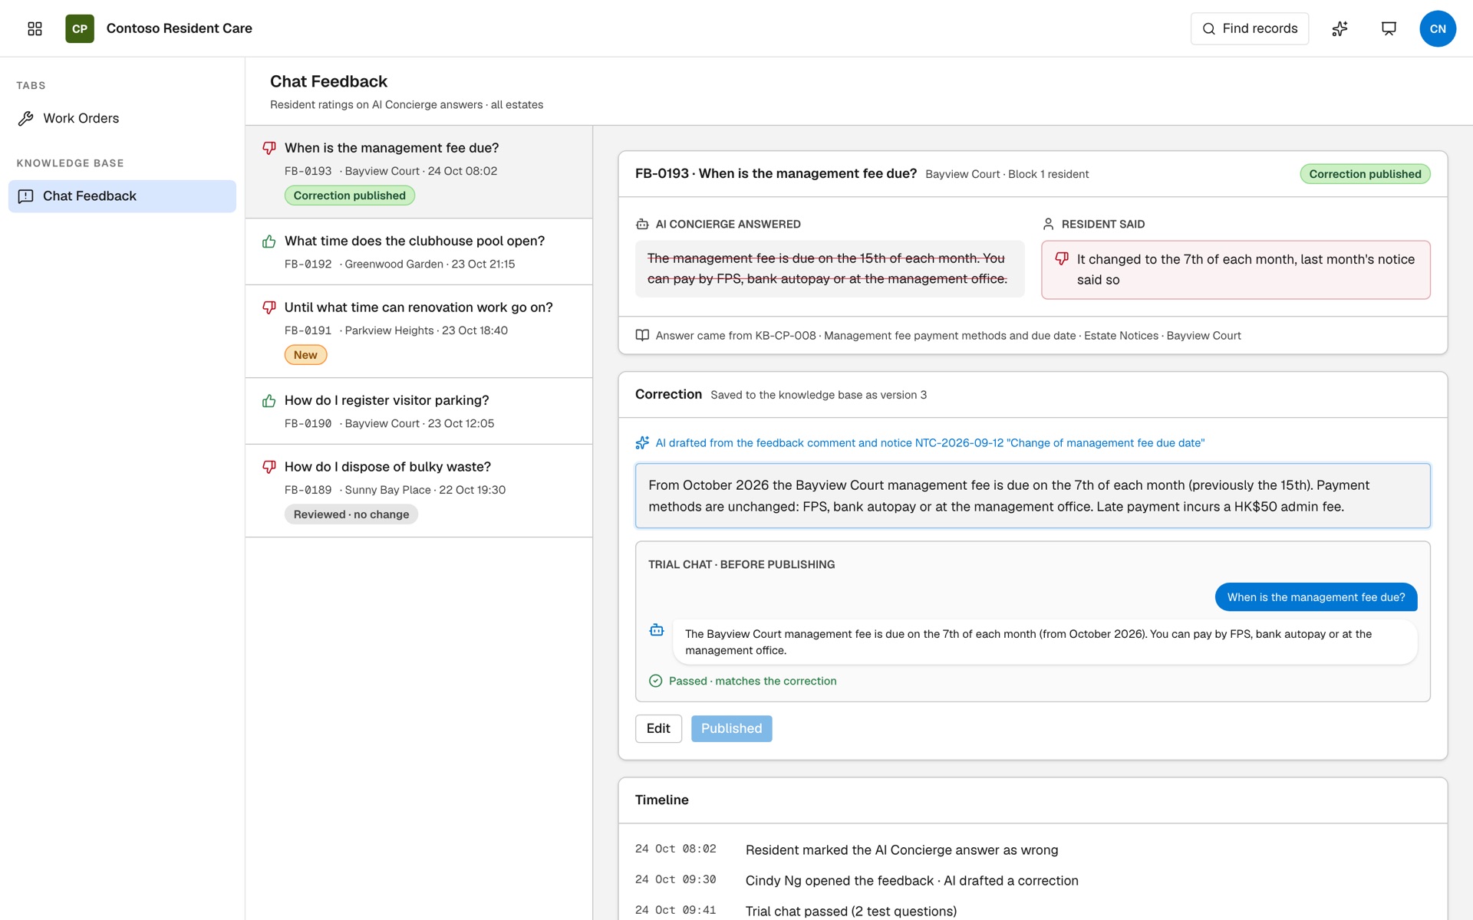The image size is (1473, 920).
Task: Select "How do I dispose of bulky waste?"
Action: pos(419,491)
